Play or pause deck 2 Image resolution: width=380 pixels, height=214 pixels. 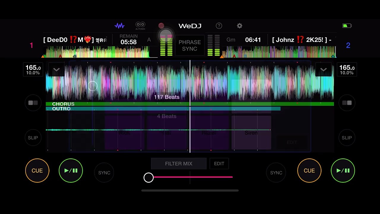pos(343,171)
